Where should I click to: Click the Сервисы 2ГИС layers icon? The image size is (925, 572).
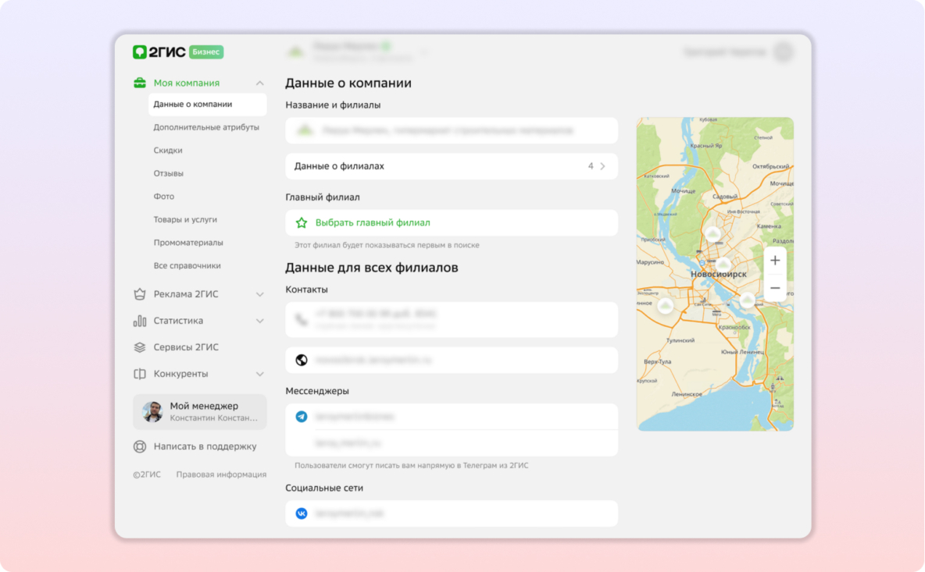140,347
